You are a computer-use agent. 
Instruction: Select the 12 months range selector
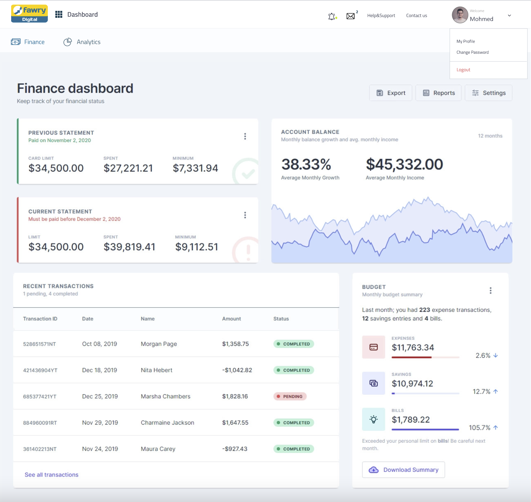pyautogui.click(x=490, y=136)
